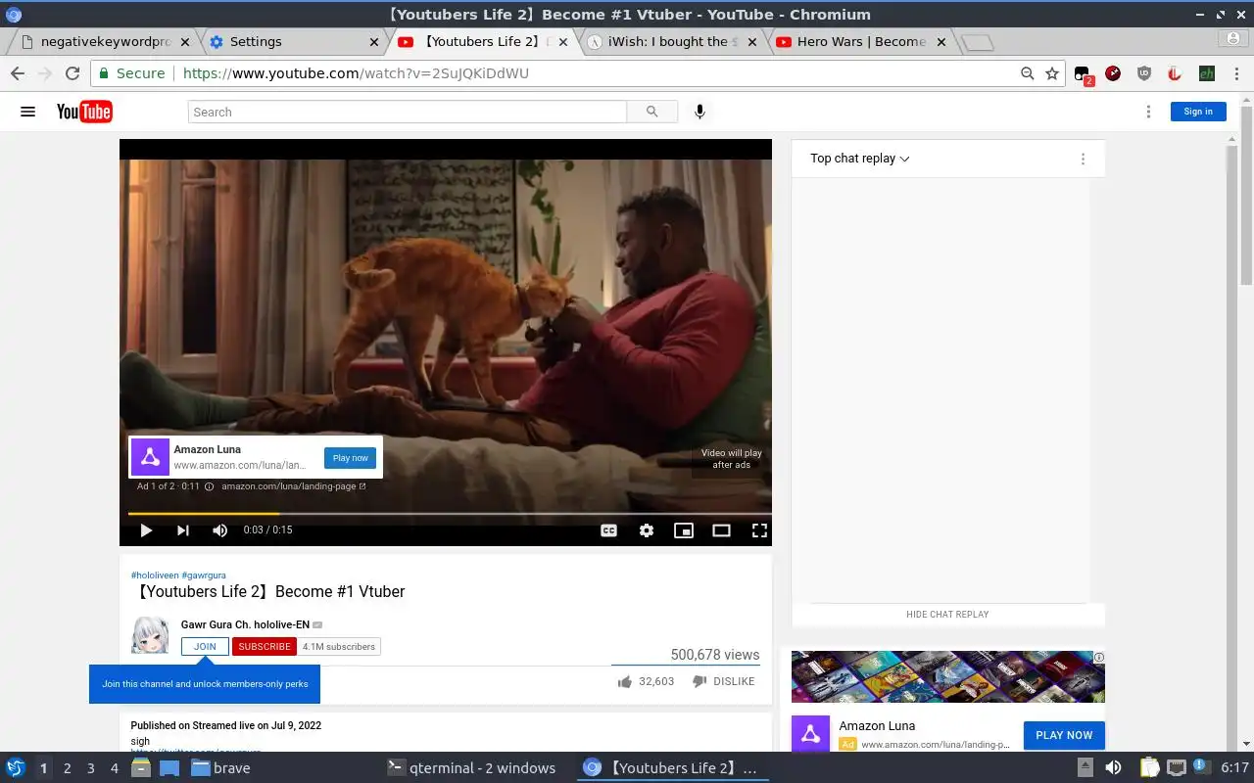Viewport: 1254px width, 783px height.
Task: Open YouTube three-dot settings menu
Action: tap(1148, 112)
